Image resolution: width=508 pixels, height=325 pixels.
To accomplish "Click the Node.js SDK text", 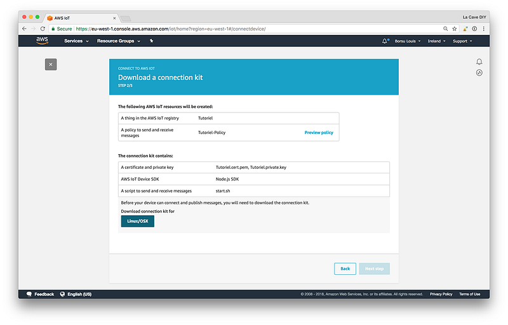I will [x=227, y=179].
